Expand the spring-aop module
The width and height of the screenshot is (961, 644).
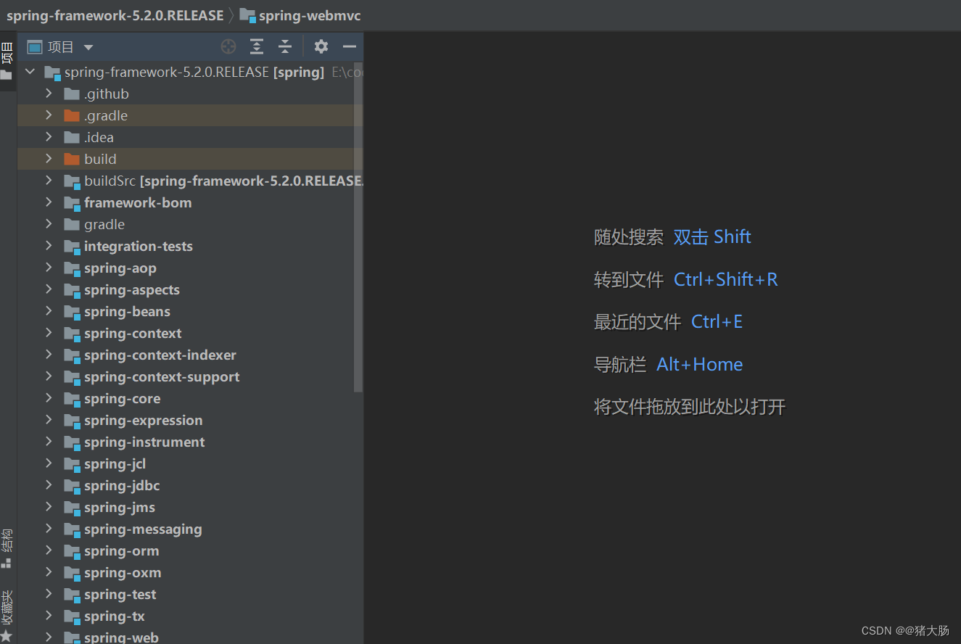49,268
